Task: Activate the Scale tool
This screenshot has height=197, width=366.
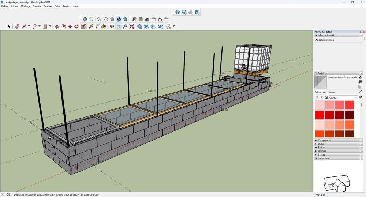Action: coord(83,26)
